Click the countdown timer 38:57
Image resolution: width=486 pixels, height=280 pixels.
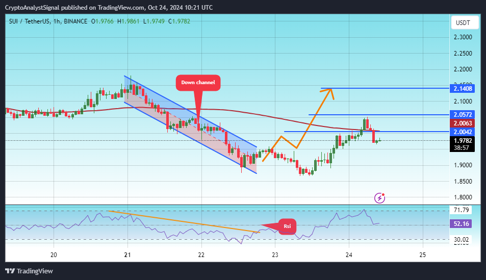pos(462,148)
